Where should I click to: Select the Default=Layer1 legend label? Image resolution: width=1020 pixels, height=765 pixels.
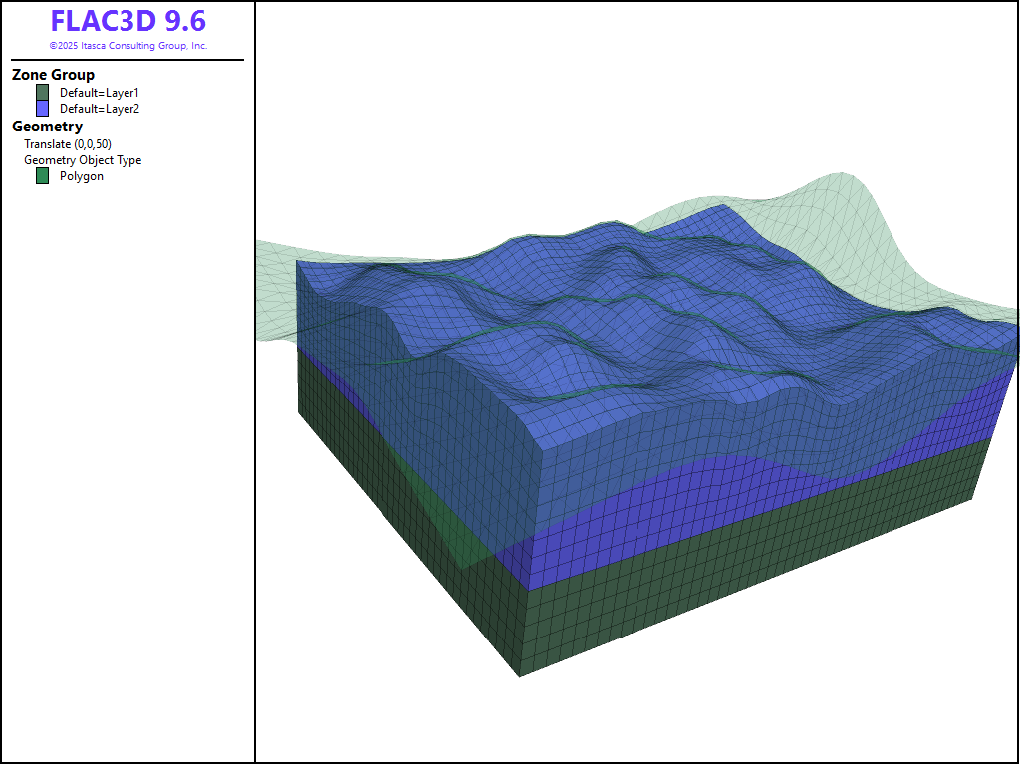[99, 93]
